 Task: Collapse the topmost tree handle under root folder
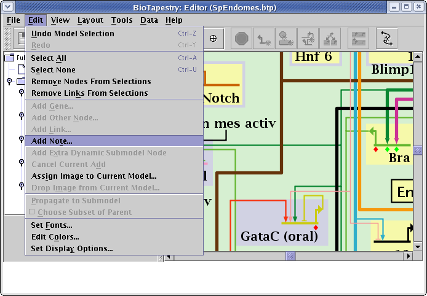tap(9, 80)
